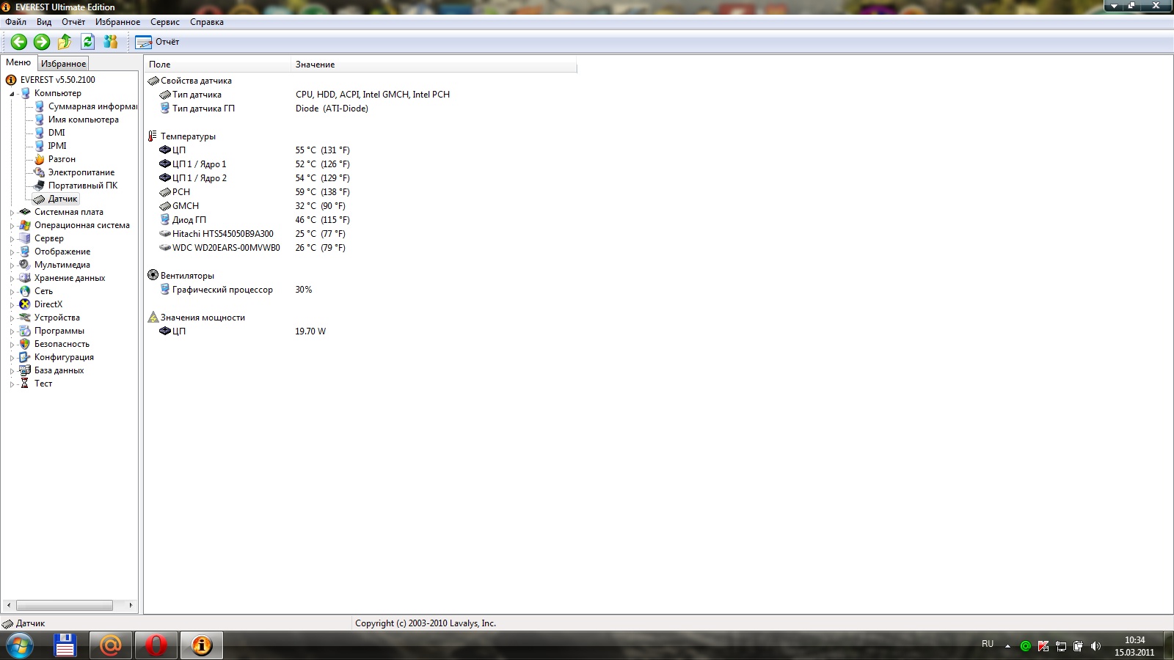The image size is (1174, 660).
Task: Collapse the Компьютер tree node
Action: (x=12, y=94)
